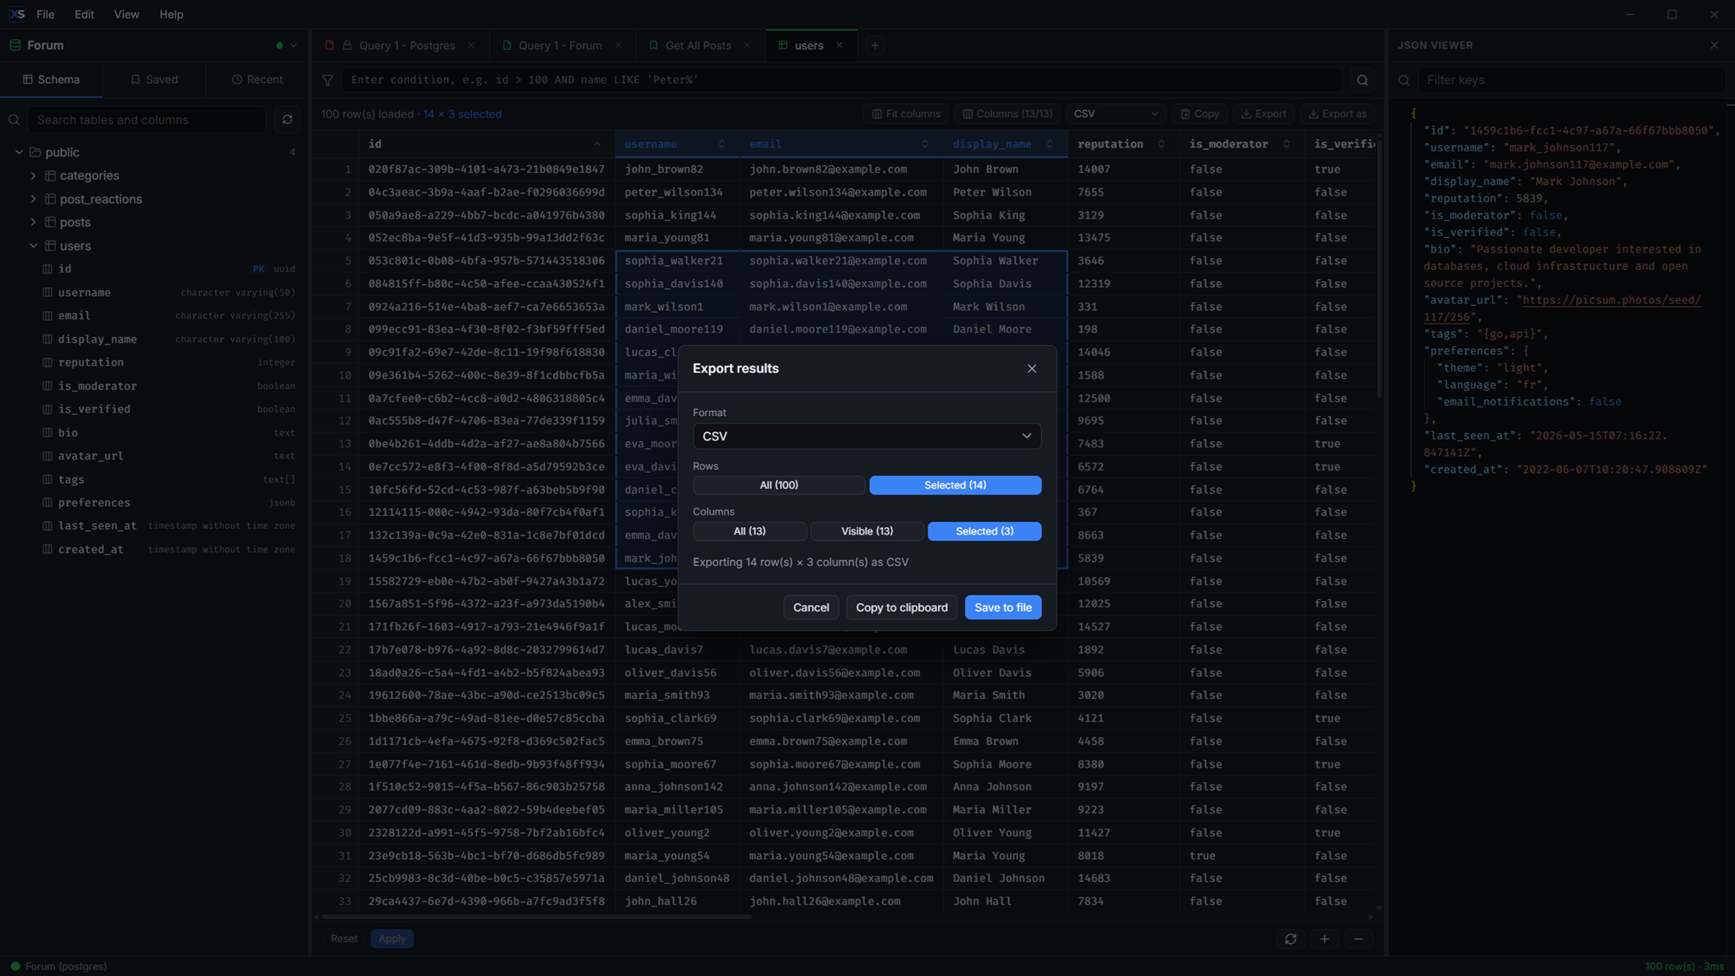Screen dimensions: 1735x976
Task: Collapse the public schema node
Action: click(19, 152)
